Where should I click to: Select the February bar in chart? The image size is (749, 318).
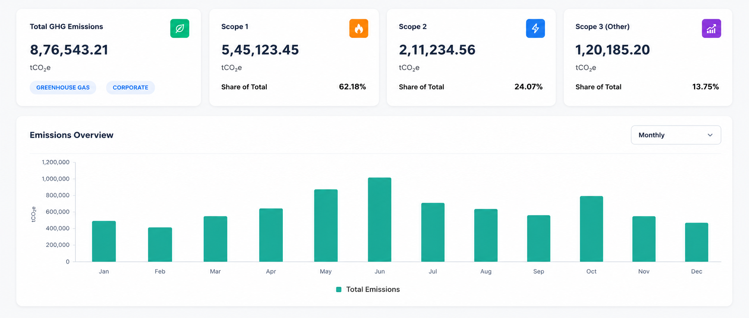coord(160,244)
